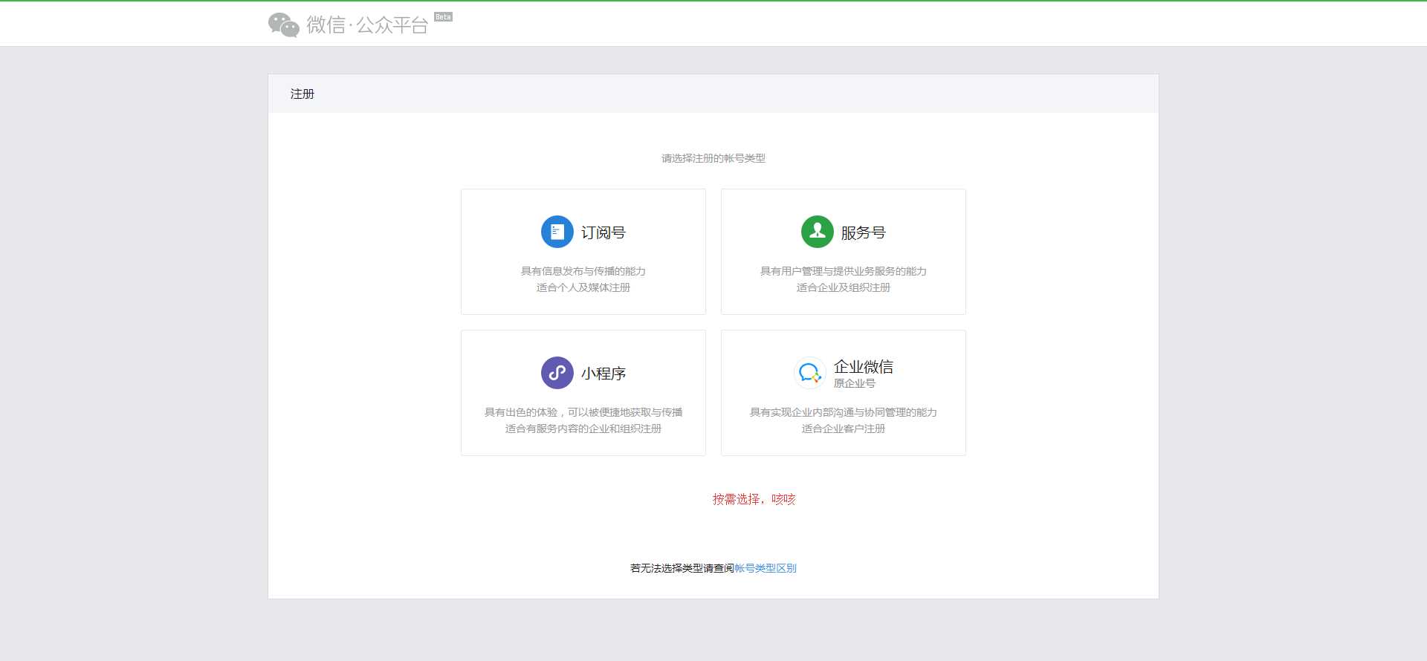Click the 原企业号 subtitle
Viewport: 1427px width, 661px height.
tap(855, 383)
